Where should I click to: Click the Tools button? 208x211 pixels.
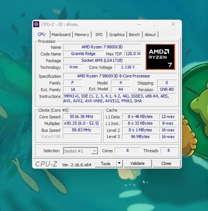click(106, 163)
